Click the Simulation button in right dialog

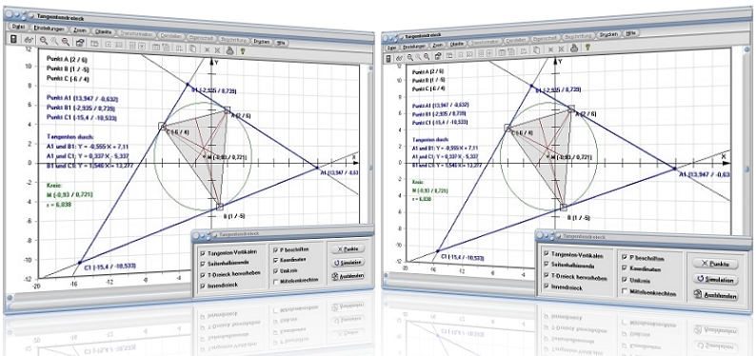(715, 280)
